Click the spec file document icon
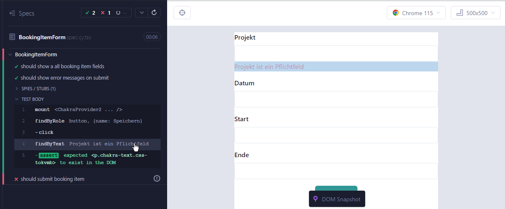Image resolution: width=505 pixels, height=209 pixels. (12, 37)
